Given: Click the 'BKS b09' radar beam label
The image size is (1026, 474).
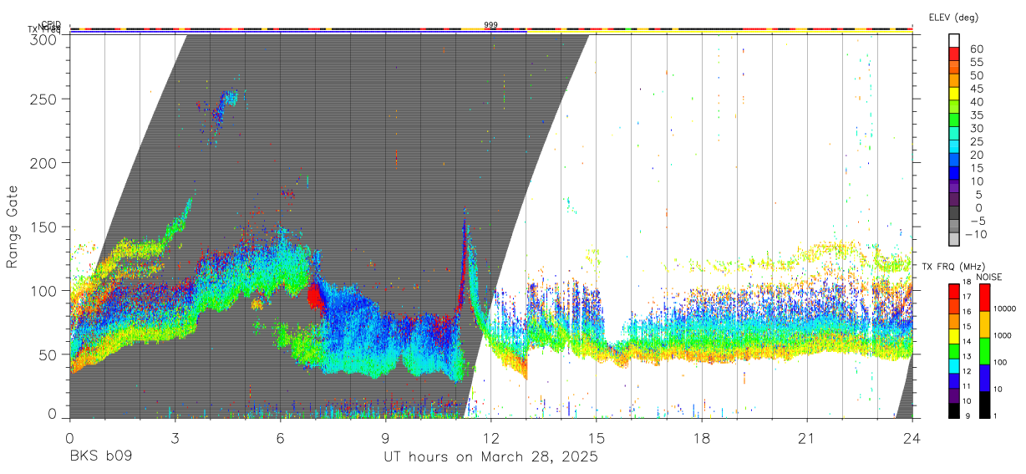Looking at the screenshot, I should coord(100,456).
